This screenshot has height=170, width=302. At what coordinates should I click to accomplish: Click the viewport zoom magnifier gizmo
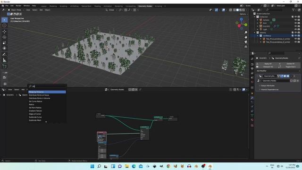coord(246,33)
